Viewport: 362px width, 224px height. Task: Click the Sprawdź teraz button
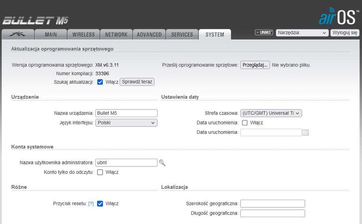pos(137,82)
